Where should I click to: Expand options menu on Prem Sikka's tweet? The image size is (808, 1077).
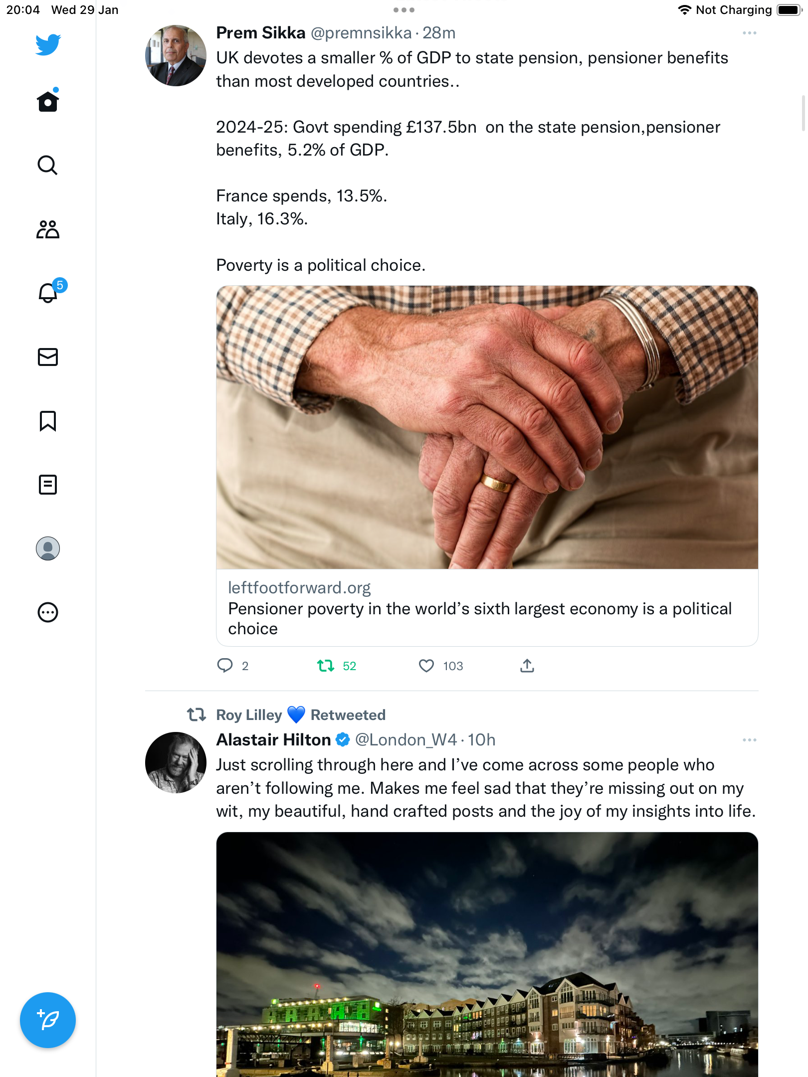point(750,33)
